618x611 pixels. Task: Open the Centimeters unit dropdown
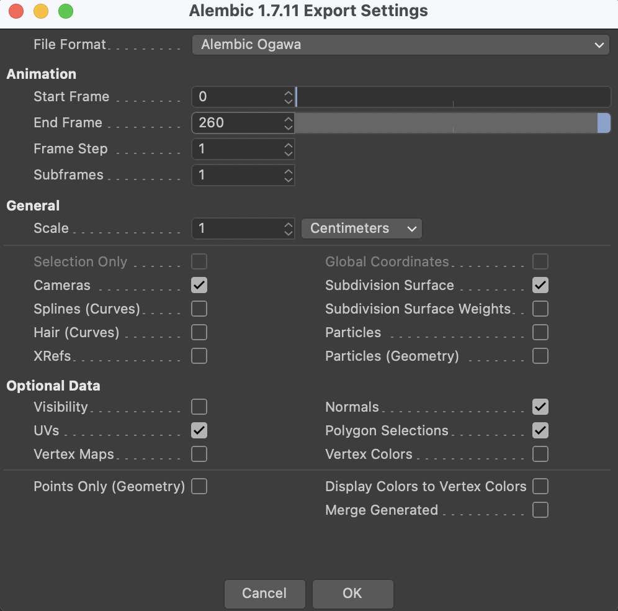pos(361,229)
